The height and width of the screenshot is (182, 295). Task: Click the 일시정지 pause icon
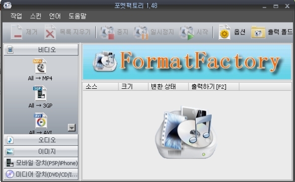point(141,32)
